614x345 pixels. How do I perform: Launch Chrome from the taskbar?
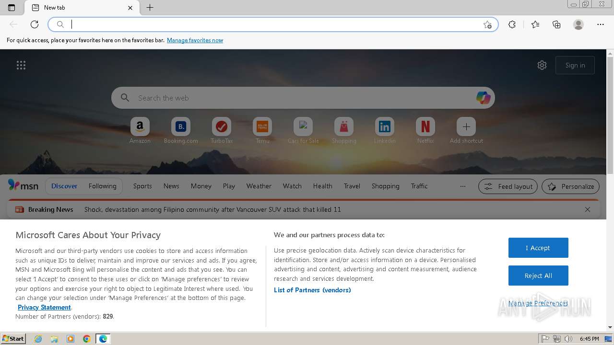click(x=87, y=339)
